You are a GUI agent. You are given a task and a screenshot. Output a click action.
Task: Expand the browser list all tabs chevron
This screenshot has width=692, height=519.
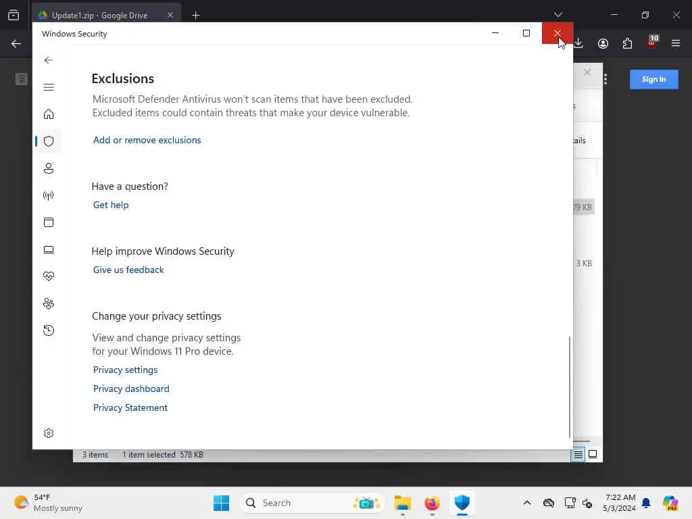click(x=558, y=15)
